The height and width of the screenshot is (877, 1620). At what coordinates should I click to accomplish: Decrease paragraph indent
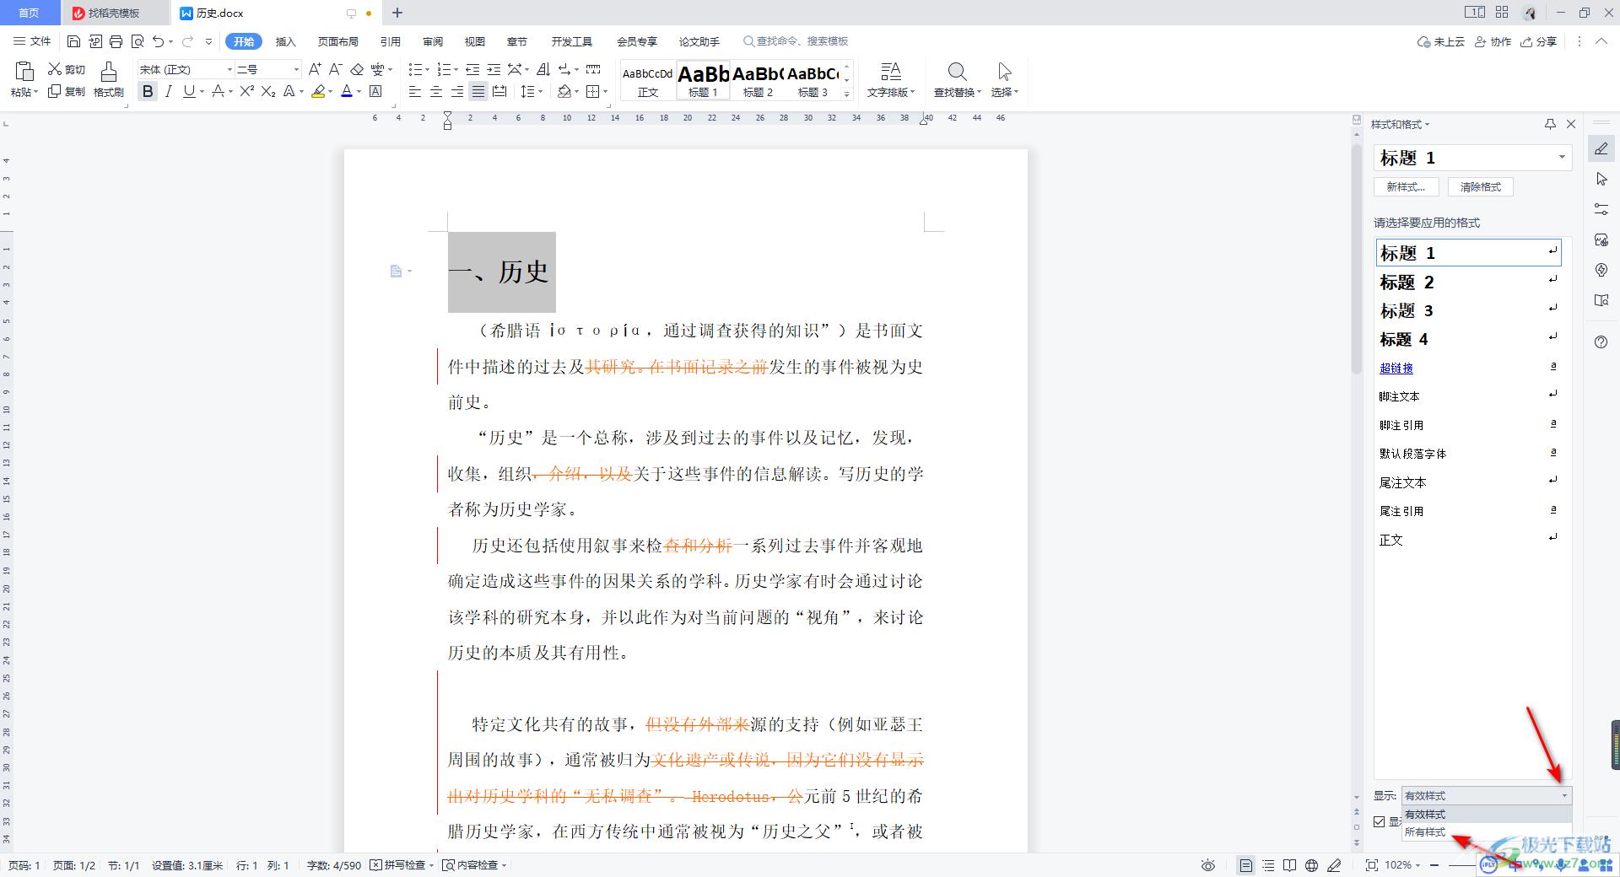coord(472,69)
